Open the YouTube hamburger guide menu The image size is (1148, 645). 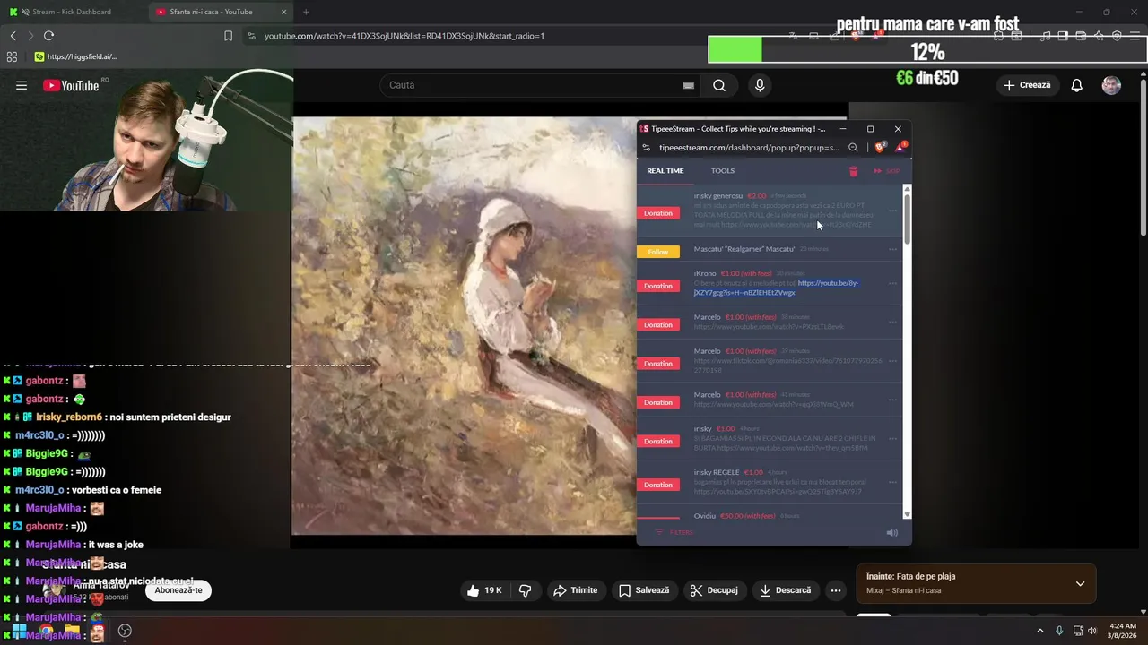click(22, 85)
